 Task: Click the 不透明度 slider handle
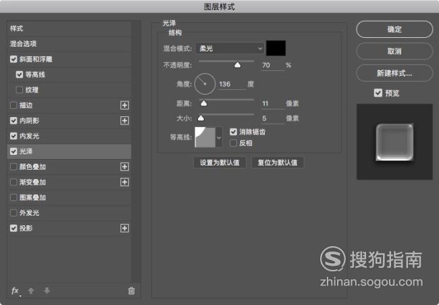tap(238, 65)
